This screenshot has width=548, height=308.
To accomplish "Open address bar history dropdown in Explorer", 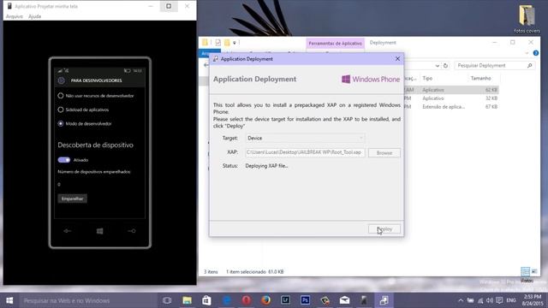I will tap(438, 65).
